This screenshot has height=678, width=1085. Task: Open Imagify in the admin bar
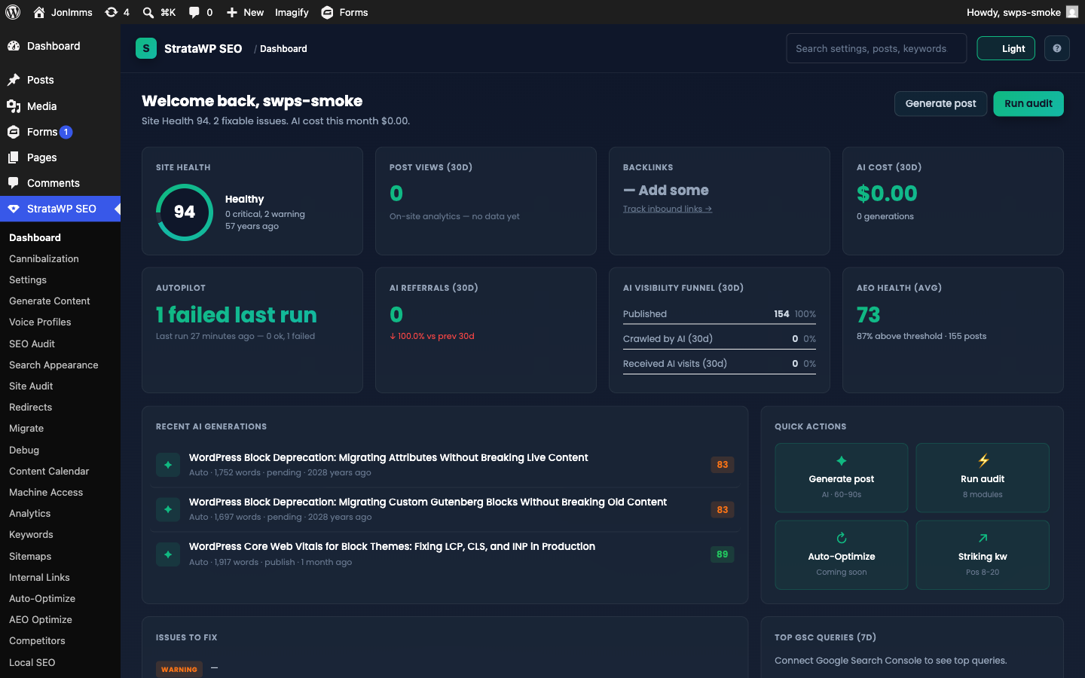(x=292, y=12)
